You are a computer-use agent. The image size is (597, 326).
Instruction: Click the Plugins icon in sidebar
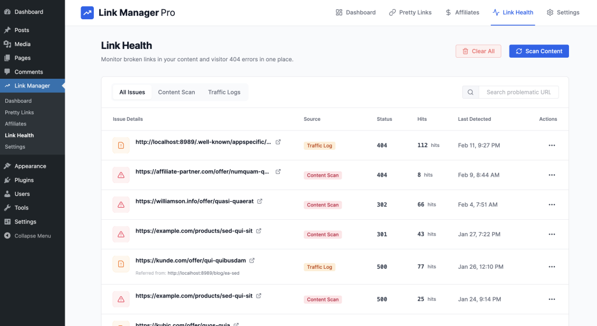point(7,180)
